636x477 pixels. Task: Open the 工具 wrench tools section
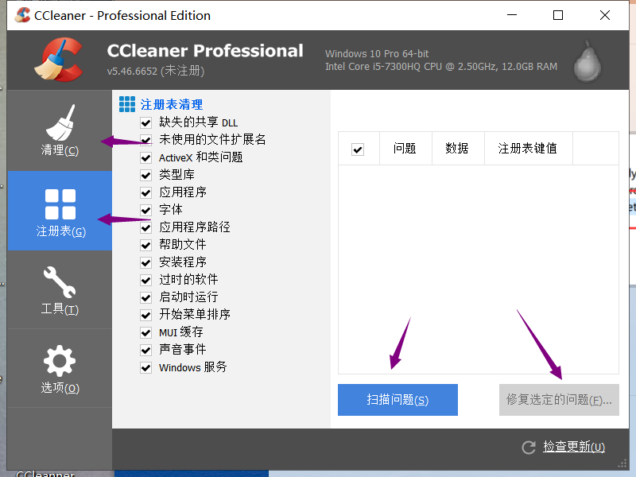(x=60, y=282)
